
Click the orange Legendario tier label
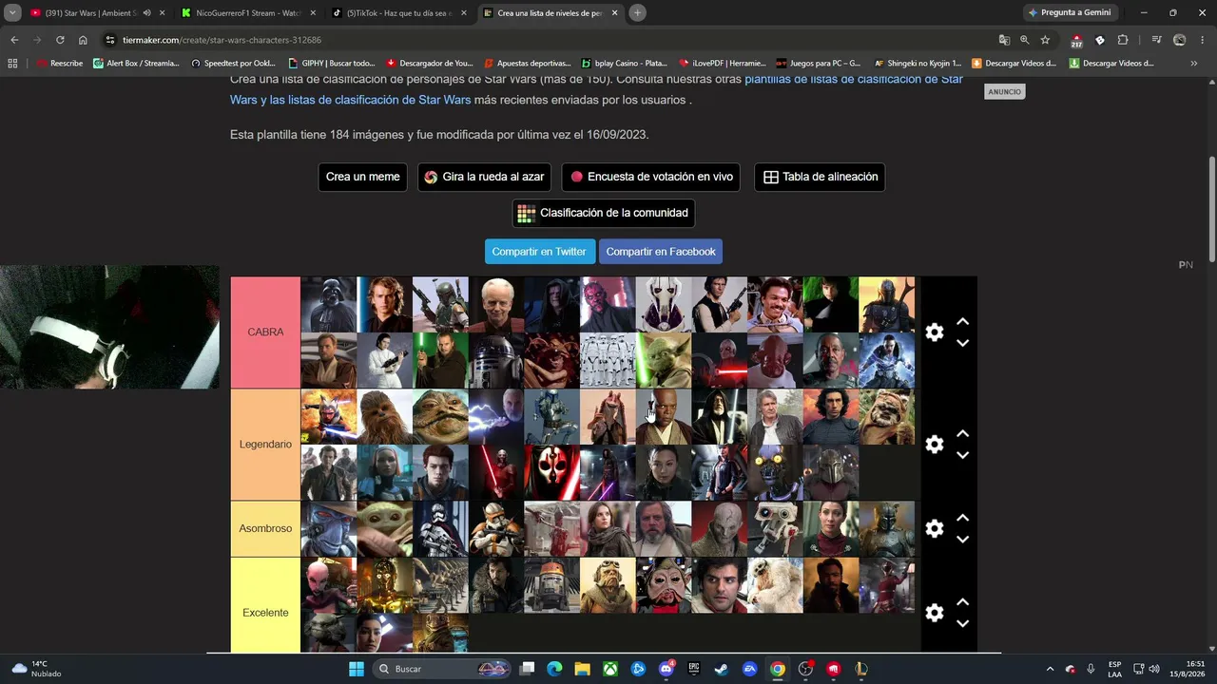pyautogui.click(x=265, y=445)
